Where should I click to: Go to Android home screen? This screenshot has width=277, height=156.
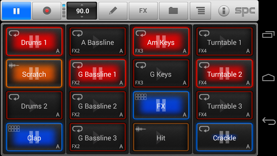point(268,77)
